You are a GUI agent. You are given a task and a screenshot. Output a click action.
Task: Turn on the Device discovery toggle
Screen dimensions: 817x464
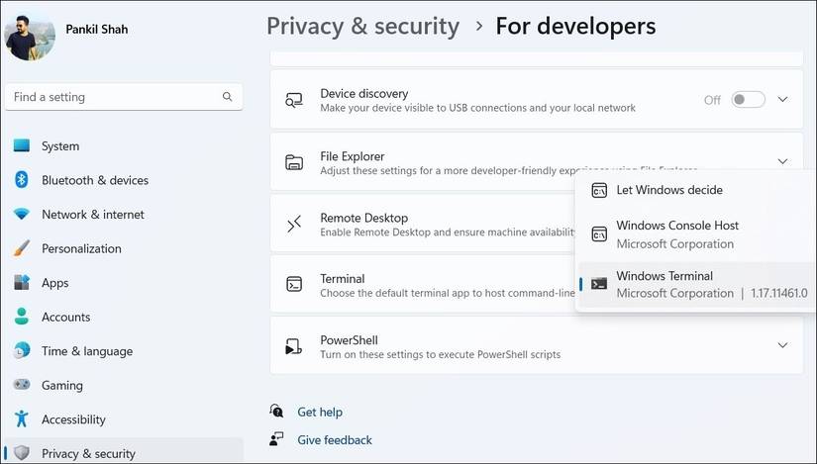(x=748, y=100)
